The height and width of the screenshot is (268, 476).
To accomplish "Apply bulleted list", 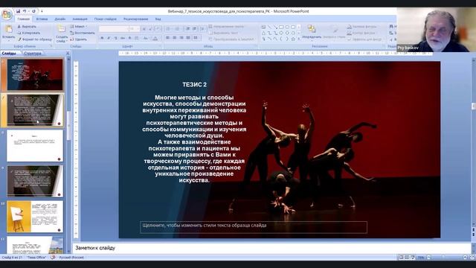I will tap(168, 29).
